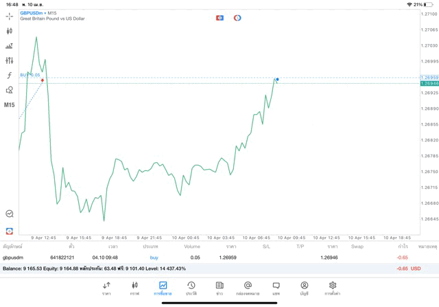Sort positions by the Volume column header
The width and height of the screenshot is (439, 307).
tap(192, 246)
